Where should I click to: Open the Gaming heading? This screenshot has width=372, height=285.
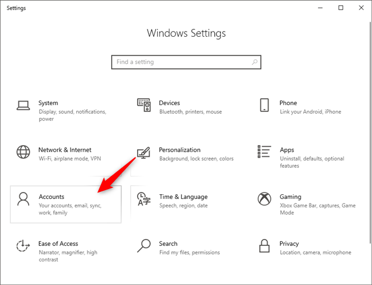click(290, 197)
